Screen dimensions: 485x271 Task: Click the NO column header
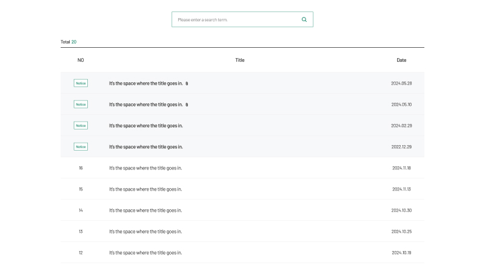(x=81, y=60)
